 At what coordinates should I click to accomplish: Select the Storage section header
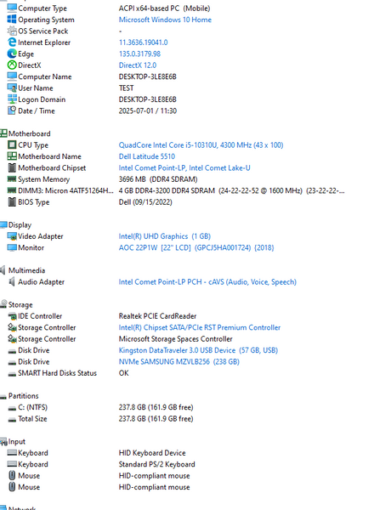pyautogui.click(x=20, y=304)
